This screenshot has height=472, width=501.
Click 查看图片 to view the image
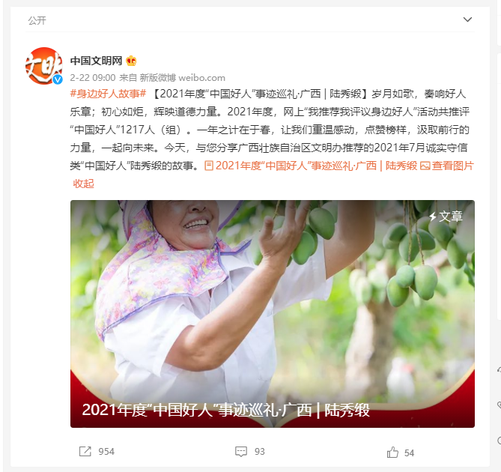(452, 166)
